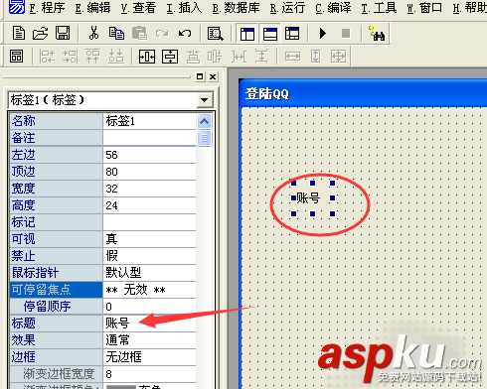Click the 顶边 value 80
Viewport: 487px width, 389px height.
(149, 172)
